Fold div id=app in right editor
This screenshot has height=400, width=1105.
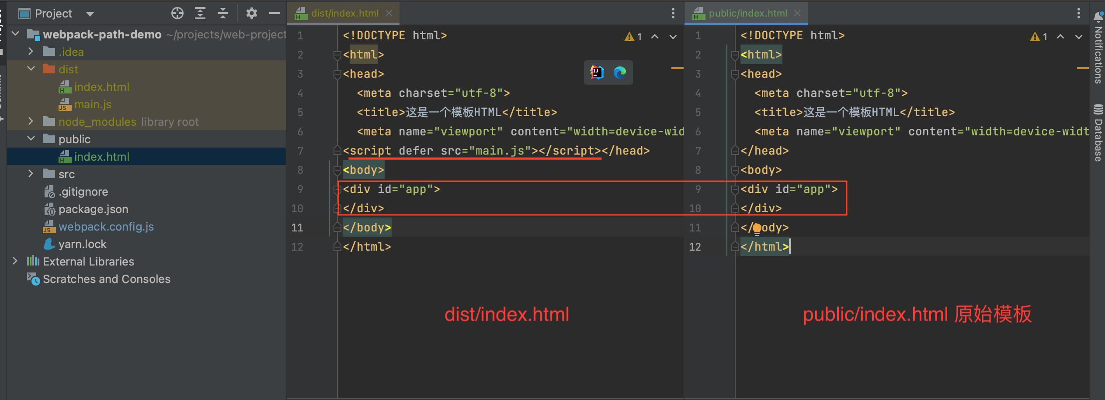(x=735, y=190)
